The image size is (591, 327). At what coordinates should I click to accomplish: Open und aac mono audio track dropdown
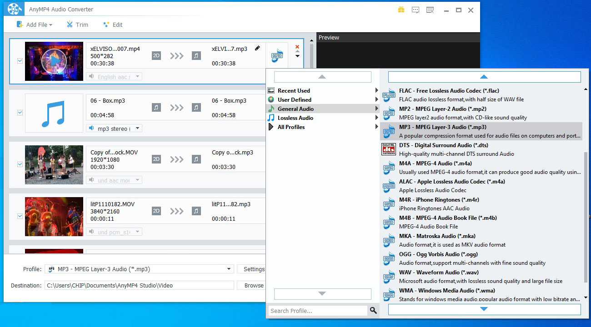click(114, 180)
